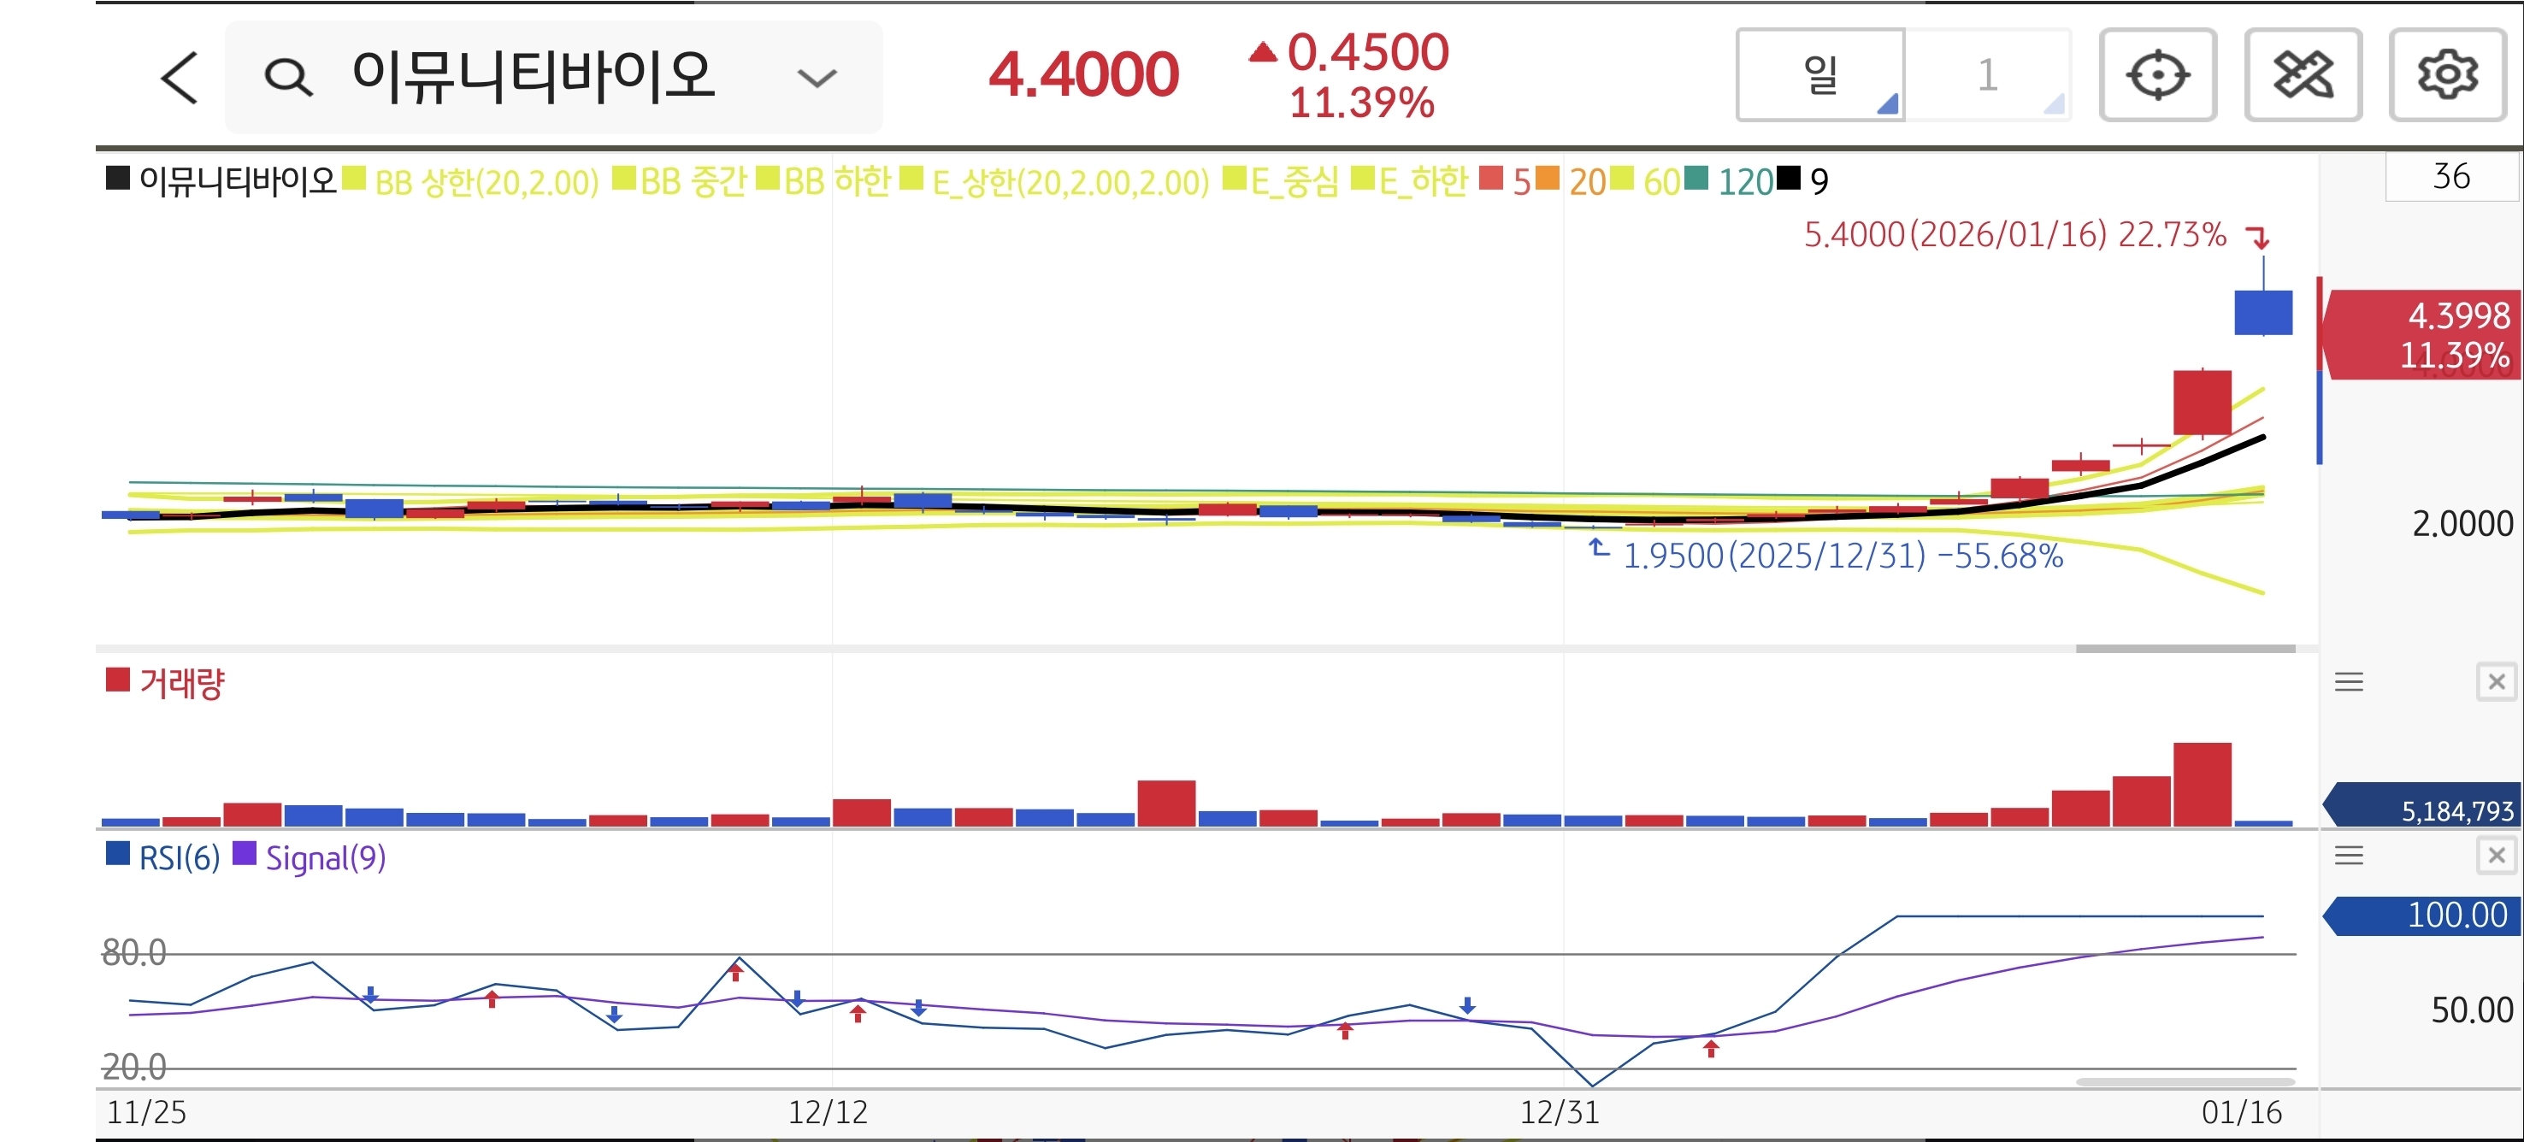This screenshot has height=1142, width=2524.
Task: Expand the stock name dropdown chevron
Action: tap(817, 78)
